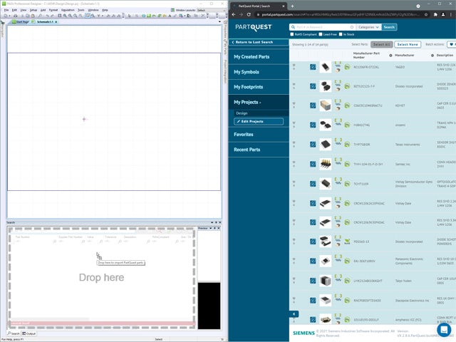Bookmark the page with star icon
This screenshot has height=342, width=456.
coord(426,14)
